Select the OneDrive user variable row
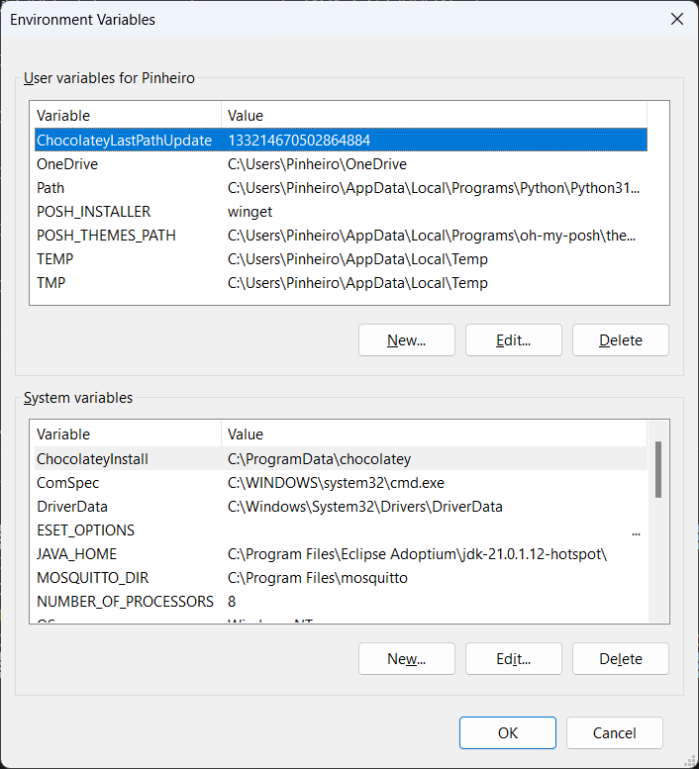Image resolution: width=699 pixels, height=769 pixels. click(341, 164)
